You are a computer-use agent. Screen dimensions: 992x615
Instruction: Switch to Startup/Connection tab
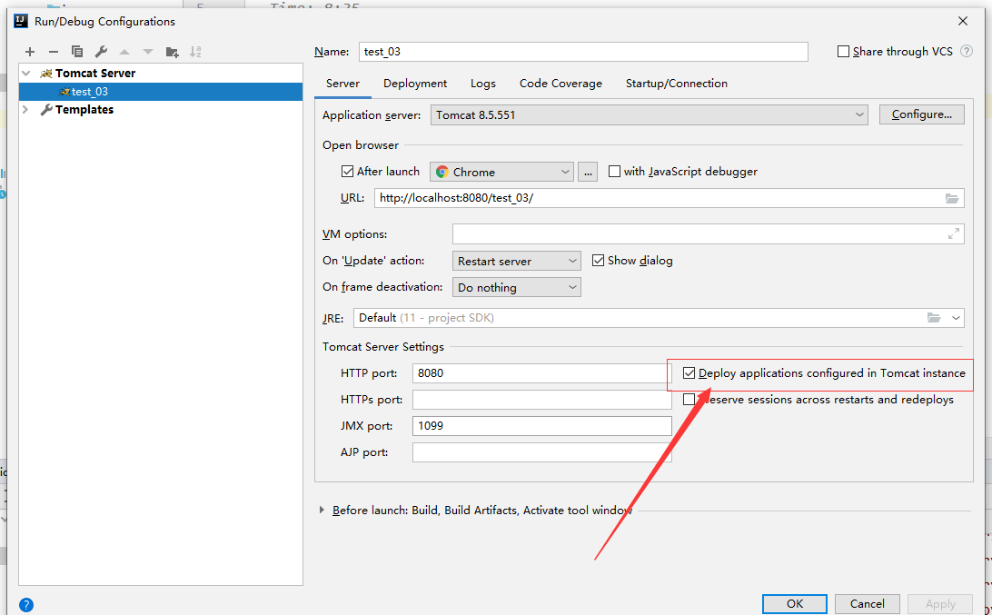pyautogui.click(x=676, y=84)
